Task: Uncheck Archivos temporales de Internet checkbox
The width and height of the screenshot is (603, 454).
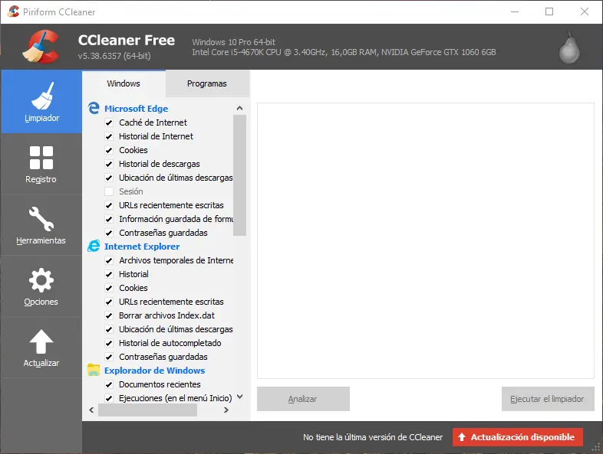Action: pos(109,260)
